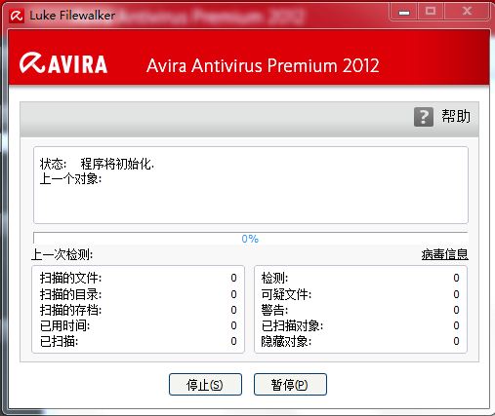Click the Luke Filewalker title text
This screenshot has width=495, height=416.
point(72,16)
